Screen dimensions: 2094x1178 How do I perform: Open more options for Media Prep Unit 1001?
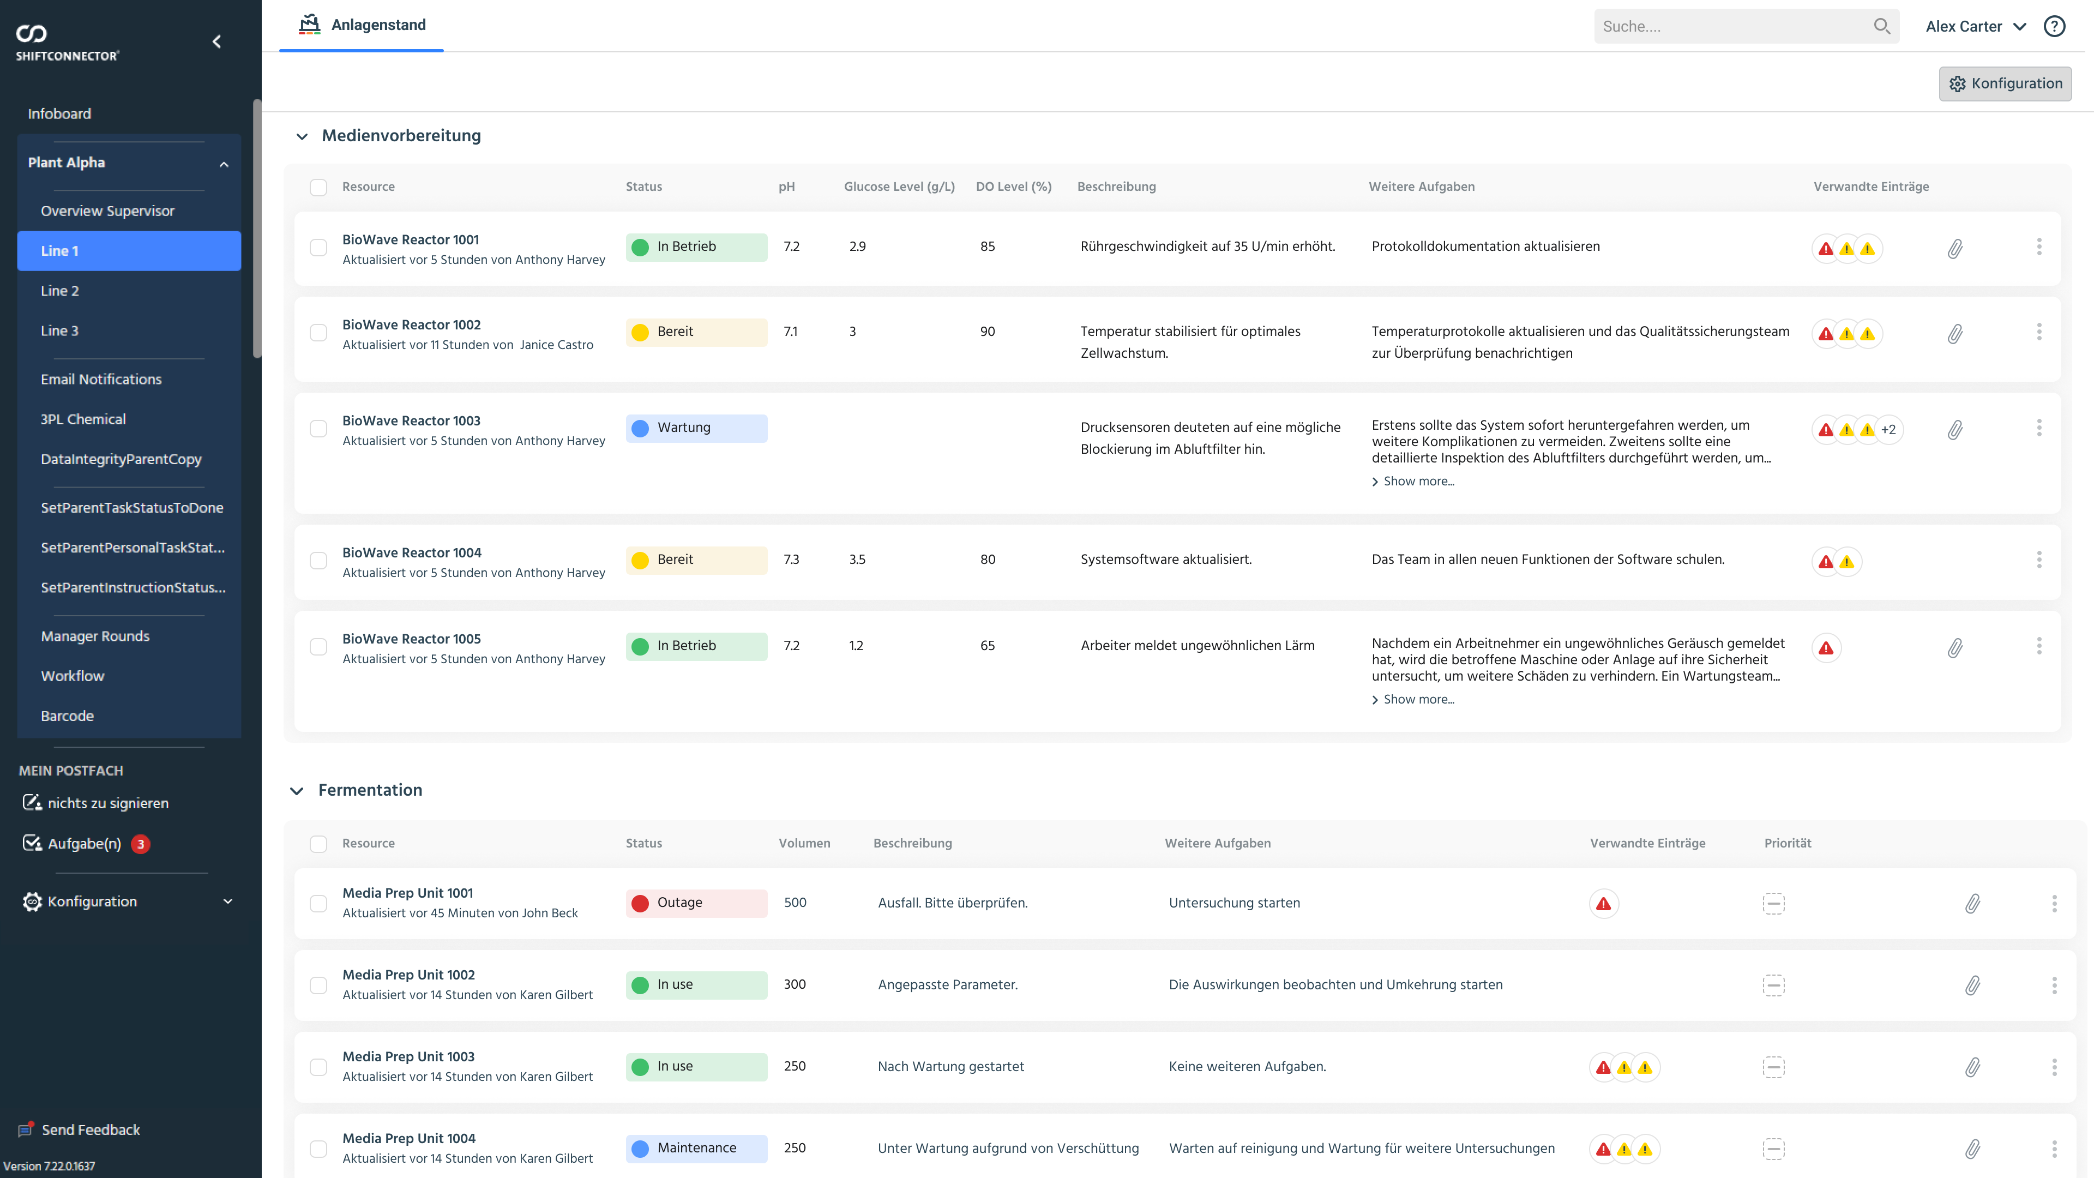(2054, 903)
